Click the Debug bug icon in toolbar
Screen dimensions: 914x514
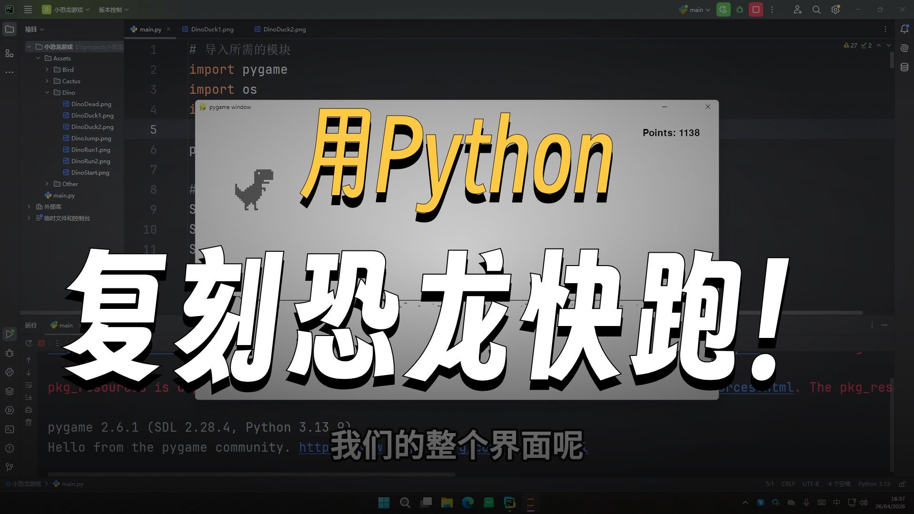pos(740,10)
